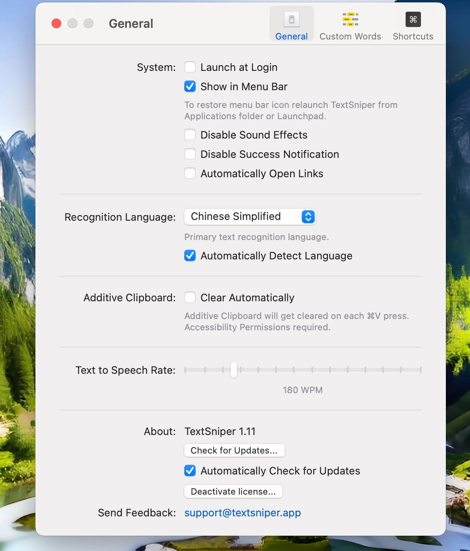Click Deactivate license button

[x=233, y=491]
